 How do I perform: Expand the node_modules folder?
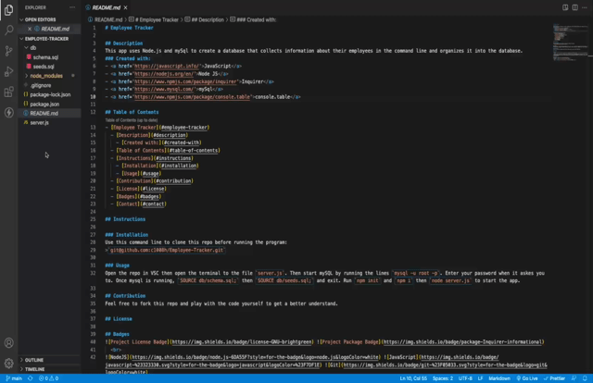[46, 76]
